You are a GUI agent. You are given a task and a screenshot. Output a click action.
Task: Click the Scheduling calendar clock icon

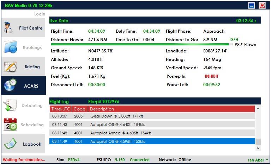click(10, 124)
